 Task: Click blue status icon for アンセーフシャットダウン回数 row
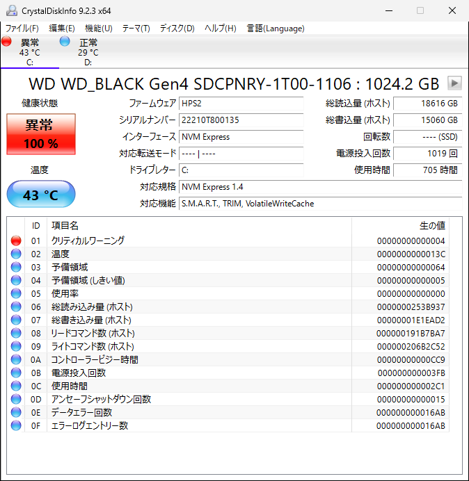pos(16,399)
